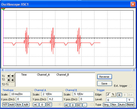Image resolution: width=137 pixels, height=109 pixels.
Task: Click Channel A Scale field 2 V/Div
Action: pyautogui.click(x=52, y=94)
